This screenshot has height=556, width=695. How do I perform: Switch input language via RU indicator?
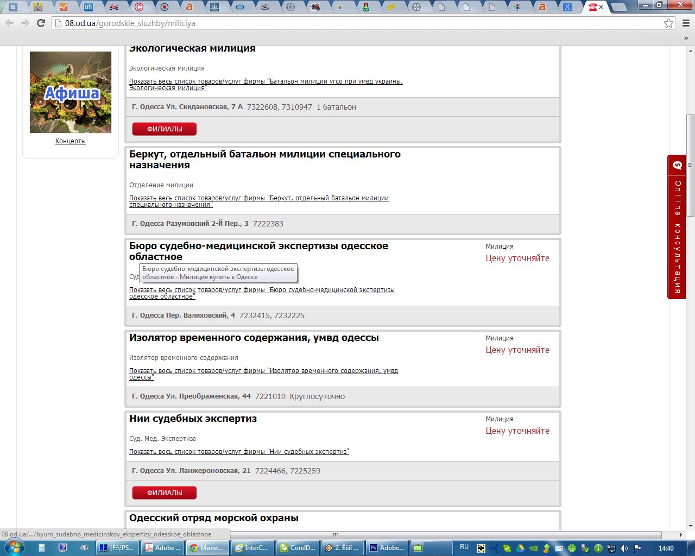click(464, 547)
